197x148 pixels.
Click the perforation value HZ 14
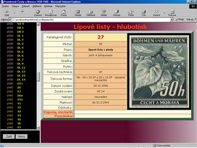click(101, 92)
